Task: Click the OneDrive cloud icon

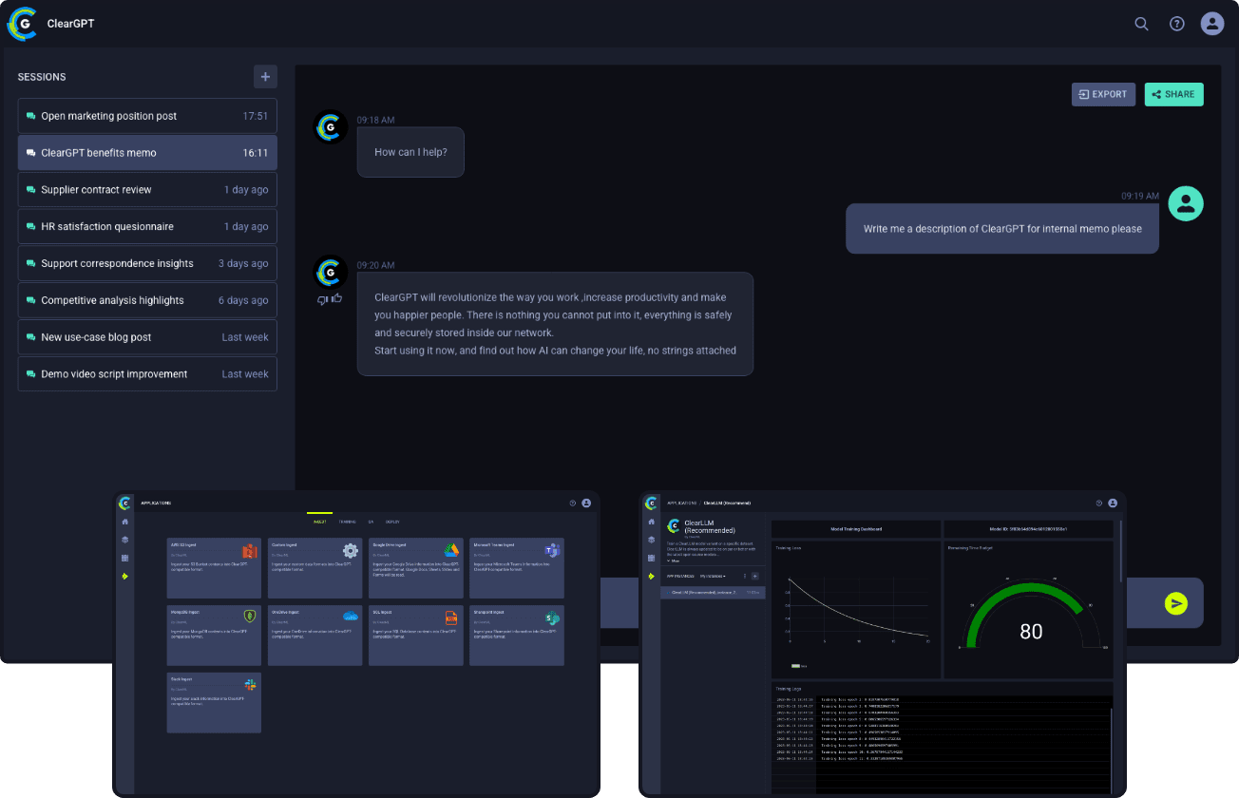Action: click(x=351, y=617)
